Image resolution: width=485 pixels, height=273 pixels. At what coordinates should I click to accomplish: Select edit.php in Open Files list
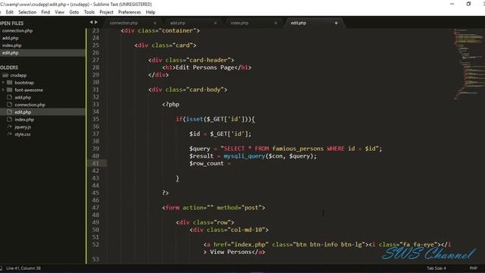(x=42, y=53)
